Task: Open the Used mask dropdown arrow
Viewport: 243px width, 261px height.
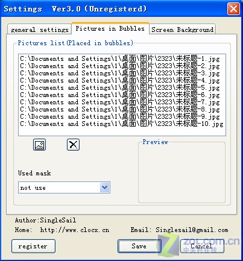Action: coord(105,187)
